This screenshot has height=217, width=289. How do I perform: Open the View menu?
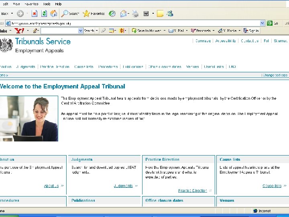[16, 4]
